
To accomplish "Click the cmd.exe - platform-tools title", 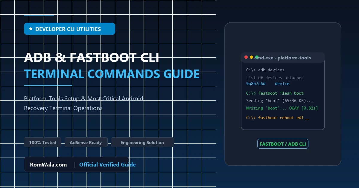I will [283, 58].
